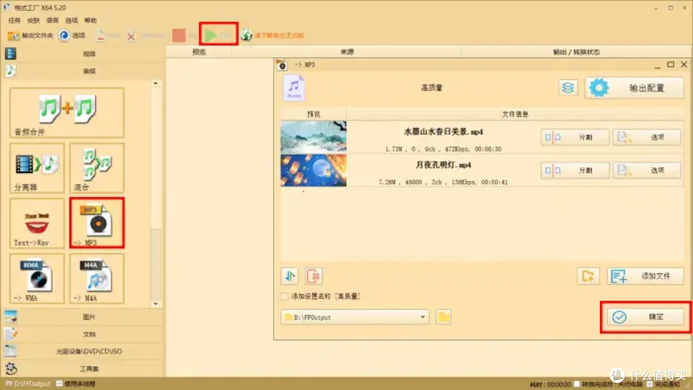Select file name 水墨山水春日美景.mp4
693x390 pixels.
(443, 131)
